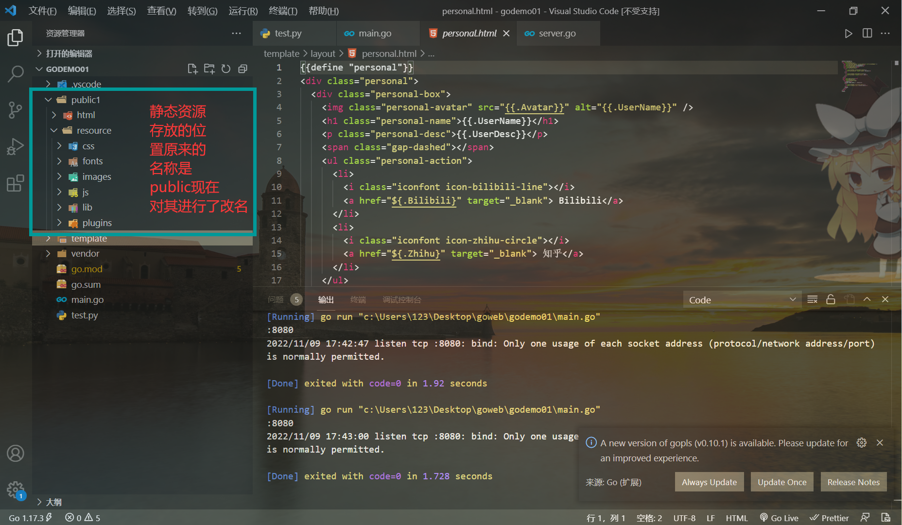The image size is (902, 525).
Task: Split the editor to the right
Action: 867,34
